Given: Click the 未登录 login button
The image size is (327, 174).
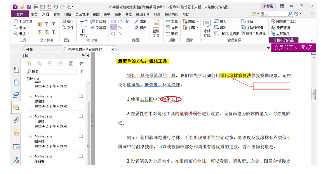Looking at the screenshot, I should click(x=268, y=6).
